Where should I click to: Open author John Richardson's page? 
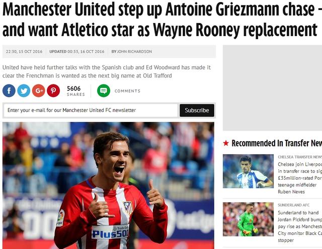[134, 51]
